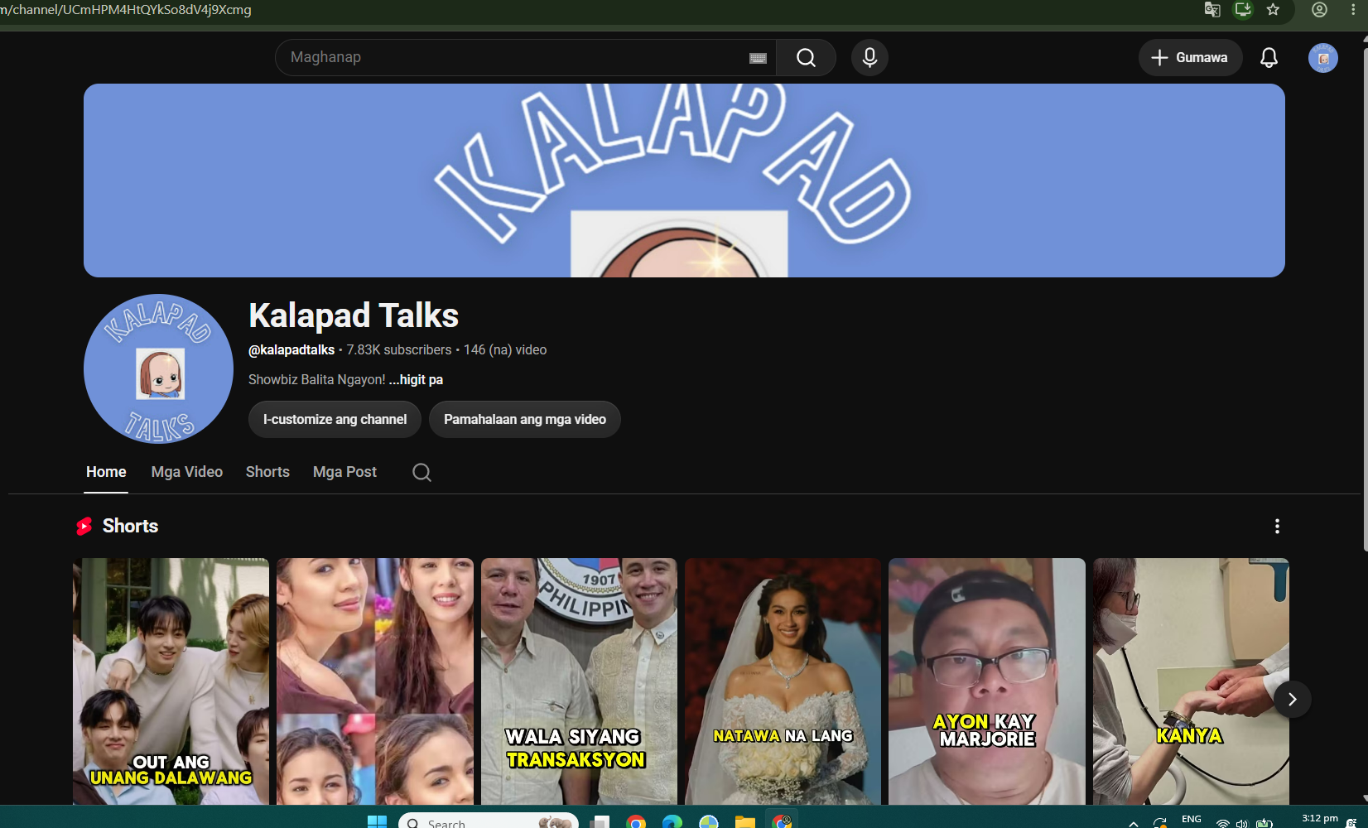Click 'I-customize ang channel' button

point(335,420)
